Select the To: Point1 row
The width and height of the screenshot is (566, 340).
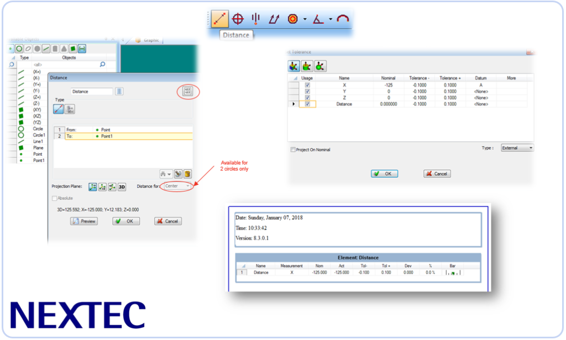pos(123,136)
